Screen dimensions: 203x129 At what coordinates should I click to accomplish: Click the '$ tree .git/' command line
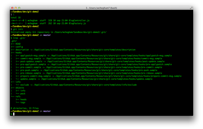(x=18, y=38)
